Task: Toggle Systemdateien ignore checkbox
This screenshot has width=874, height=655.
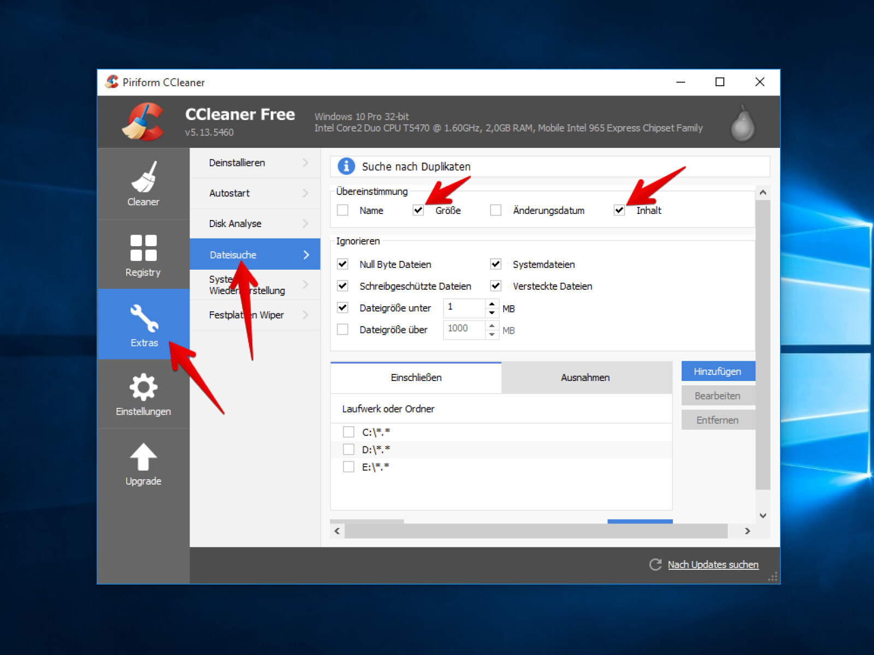Action: [x=495, y=264]
